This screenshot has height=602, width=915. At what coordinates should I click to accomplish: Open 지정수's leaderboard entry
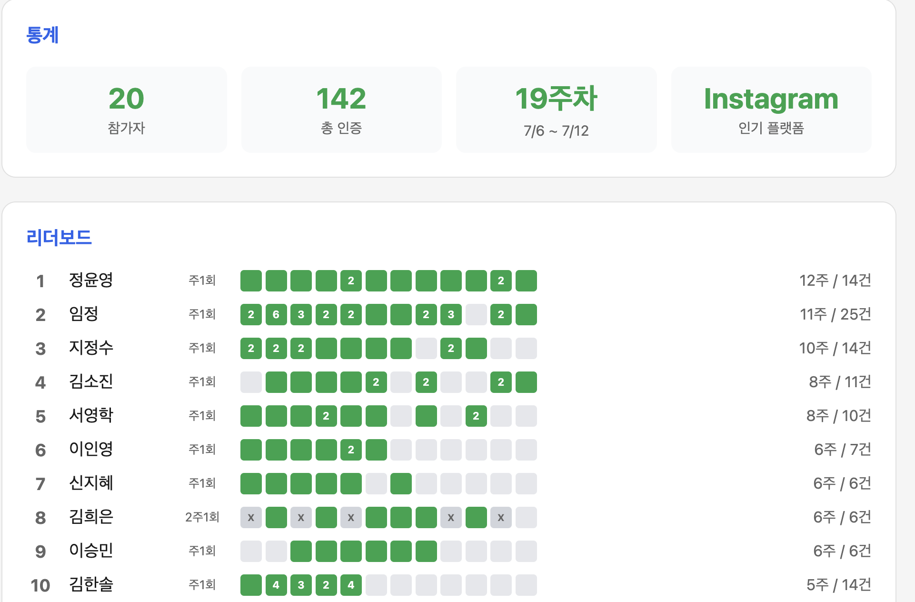click(91, 348)
